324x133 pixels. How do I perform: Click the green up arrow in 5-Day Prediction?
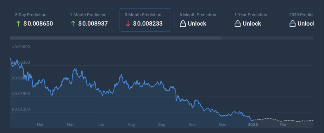[17, 23]
